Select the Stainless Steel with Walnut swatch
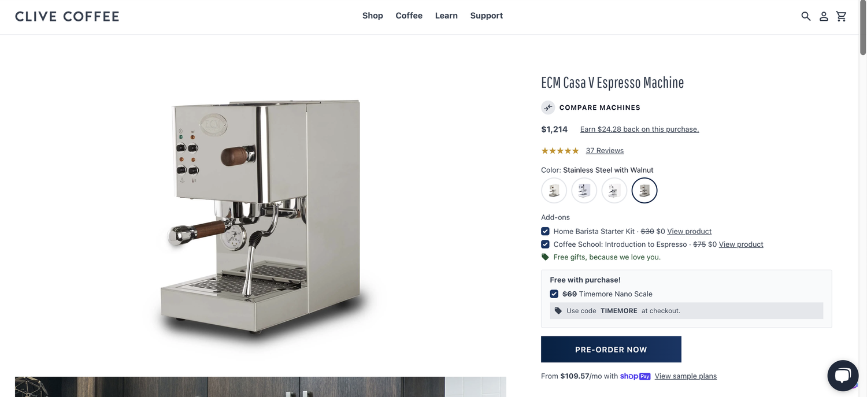This screenshot has height=397, width=867. 644,191
